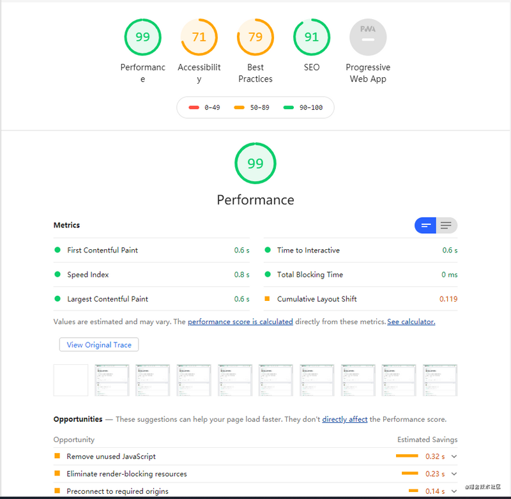The width and height of the screenshot is (511, 499).
Task: Click the Cumulative Layout Shift 0.119 value
Action: pos(448,299)
